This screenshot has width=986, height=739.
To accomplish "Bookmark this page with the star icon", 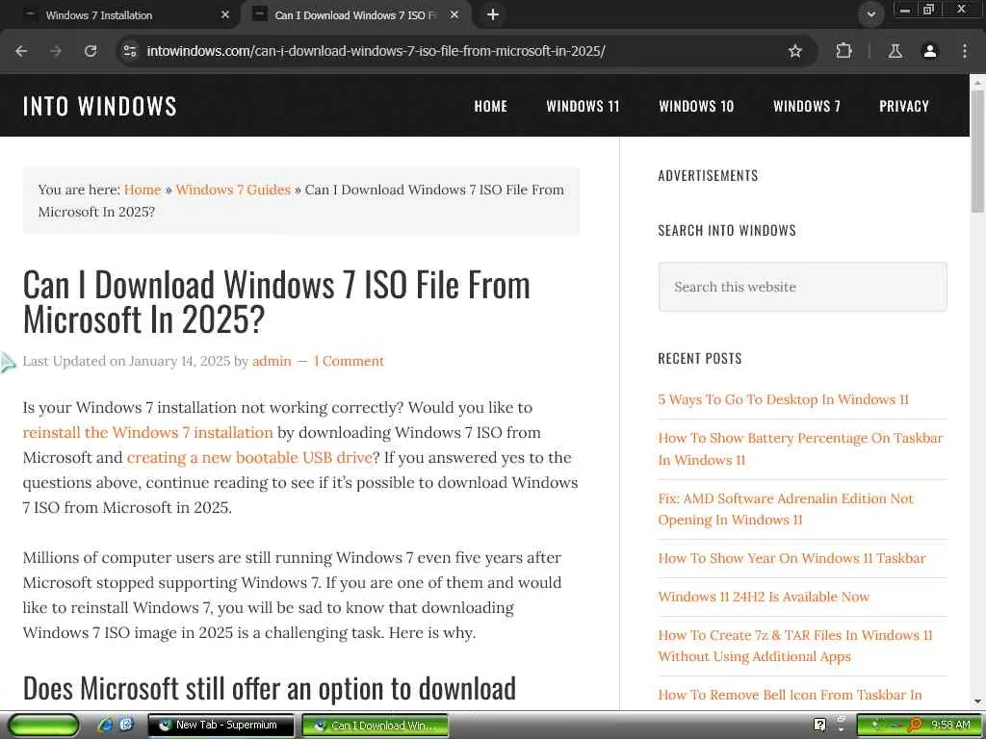I will (794, 51).
